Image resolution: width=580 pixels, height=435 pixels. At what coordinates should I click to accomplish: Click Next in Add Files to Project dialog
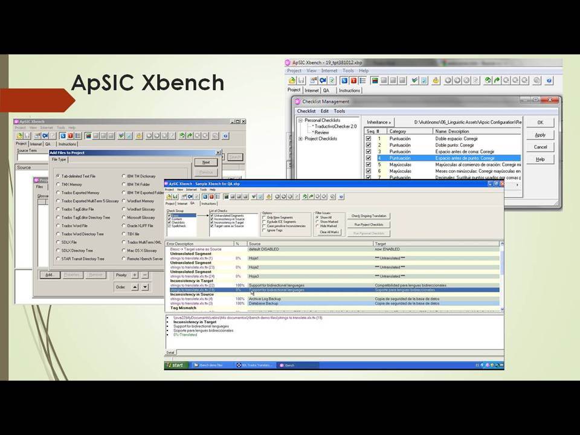206,162
